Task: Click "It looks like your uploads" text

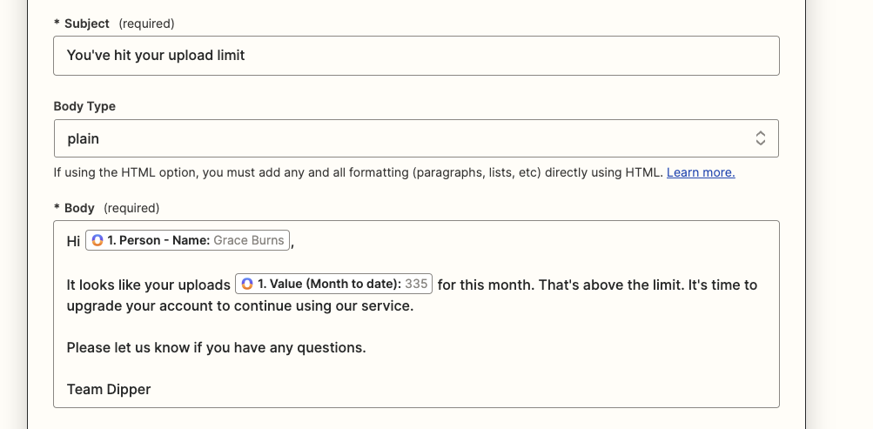Action: [x=148, y=285]
